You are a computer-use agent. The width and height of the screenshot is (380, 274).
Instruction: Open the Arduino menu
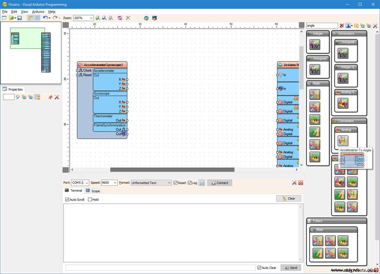(x=38, y=11)
